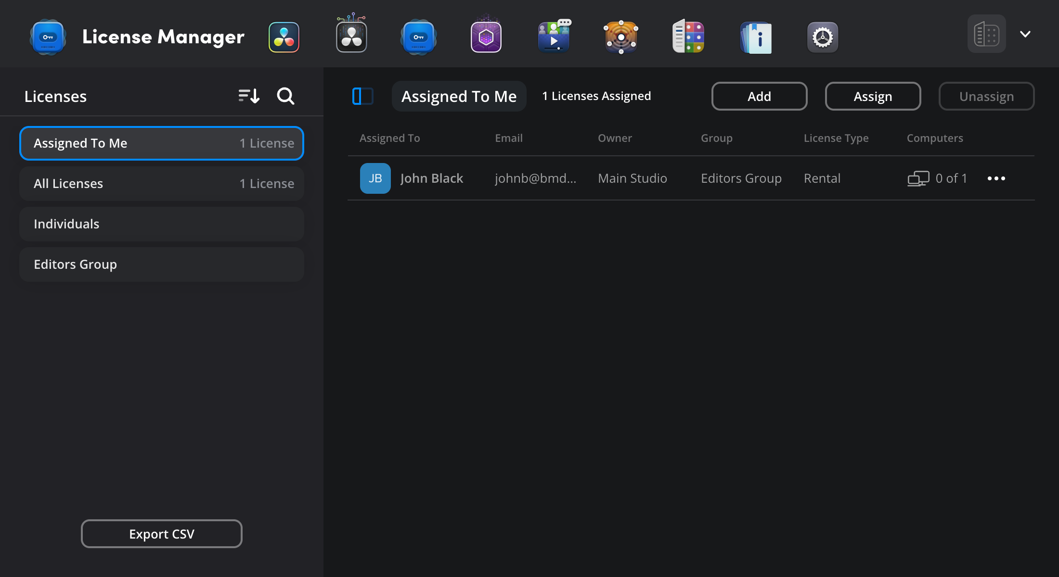This screenshot has height=577, width=1059.
Task: Click the JB avatar for John Black
Action: (x=375, y=178)
